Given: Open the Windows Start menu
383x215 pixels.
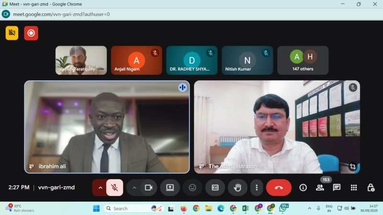Looking at the screenshot, I should click(96, 208).
